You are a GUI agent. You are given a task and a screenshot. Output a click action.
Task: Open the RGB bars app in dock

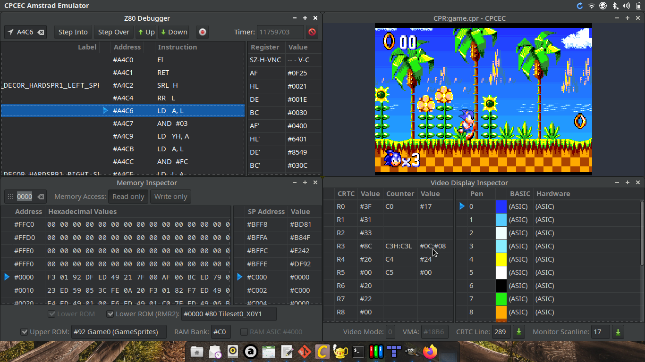[x=376, y=352]
